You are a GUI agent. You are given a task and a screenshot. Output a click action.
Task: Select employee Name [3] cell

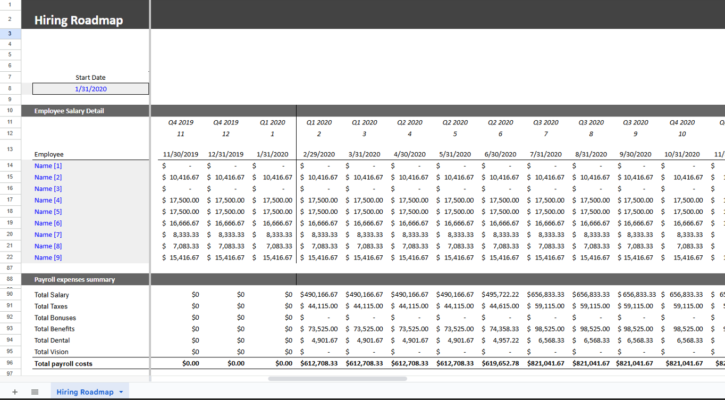[48, 189]
